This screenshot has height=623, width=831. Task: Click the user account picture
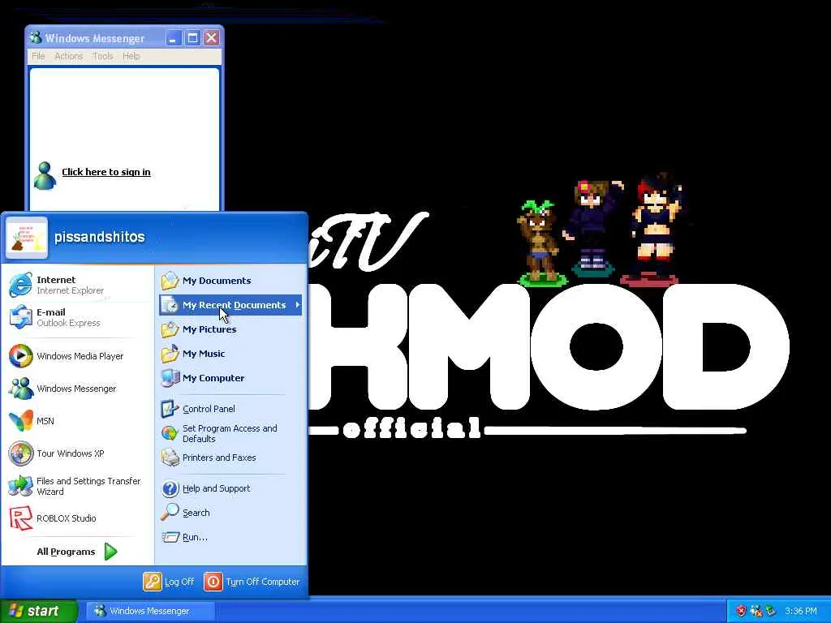point(27,238)
